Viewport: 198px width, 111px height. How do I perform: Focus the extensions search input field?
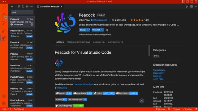click(22, 12)
